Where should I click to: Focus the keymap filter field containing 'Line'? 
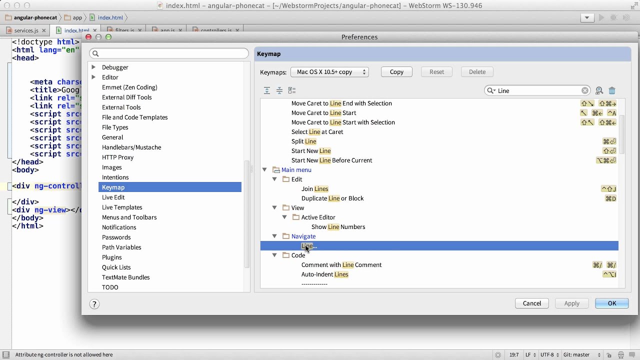tap(537, 90)
